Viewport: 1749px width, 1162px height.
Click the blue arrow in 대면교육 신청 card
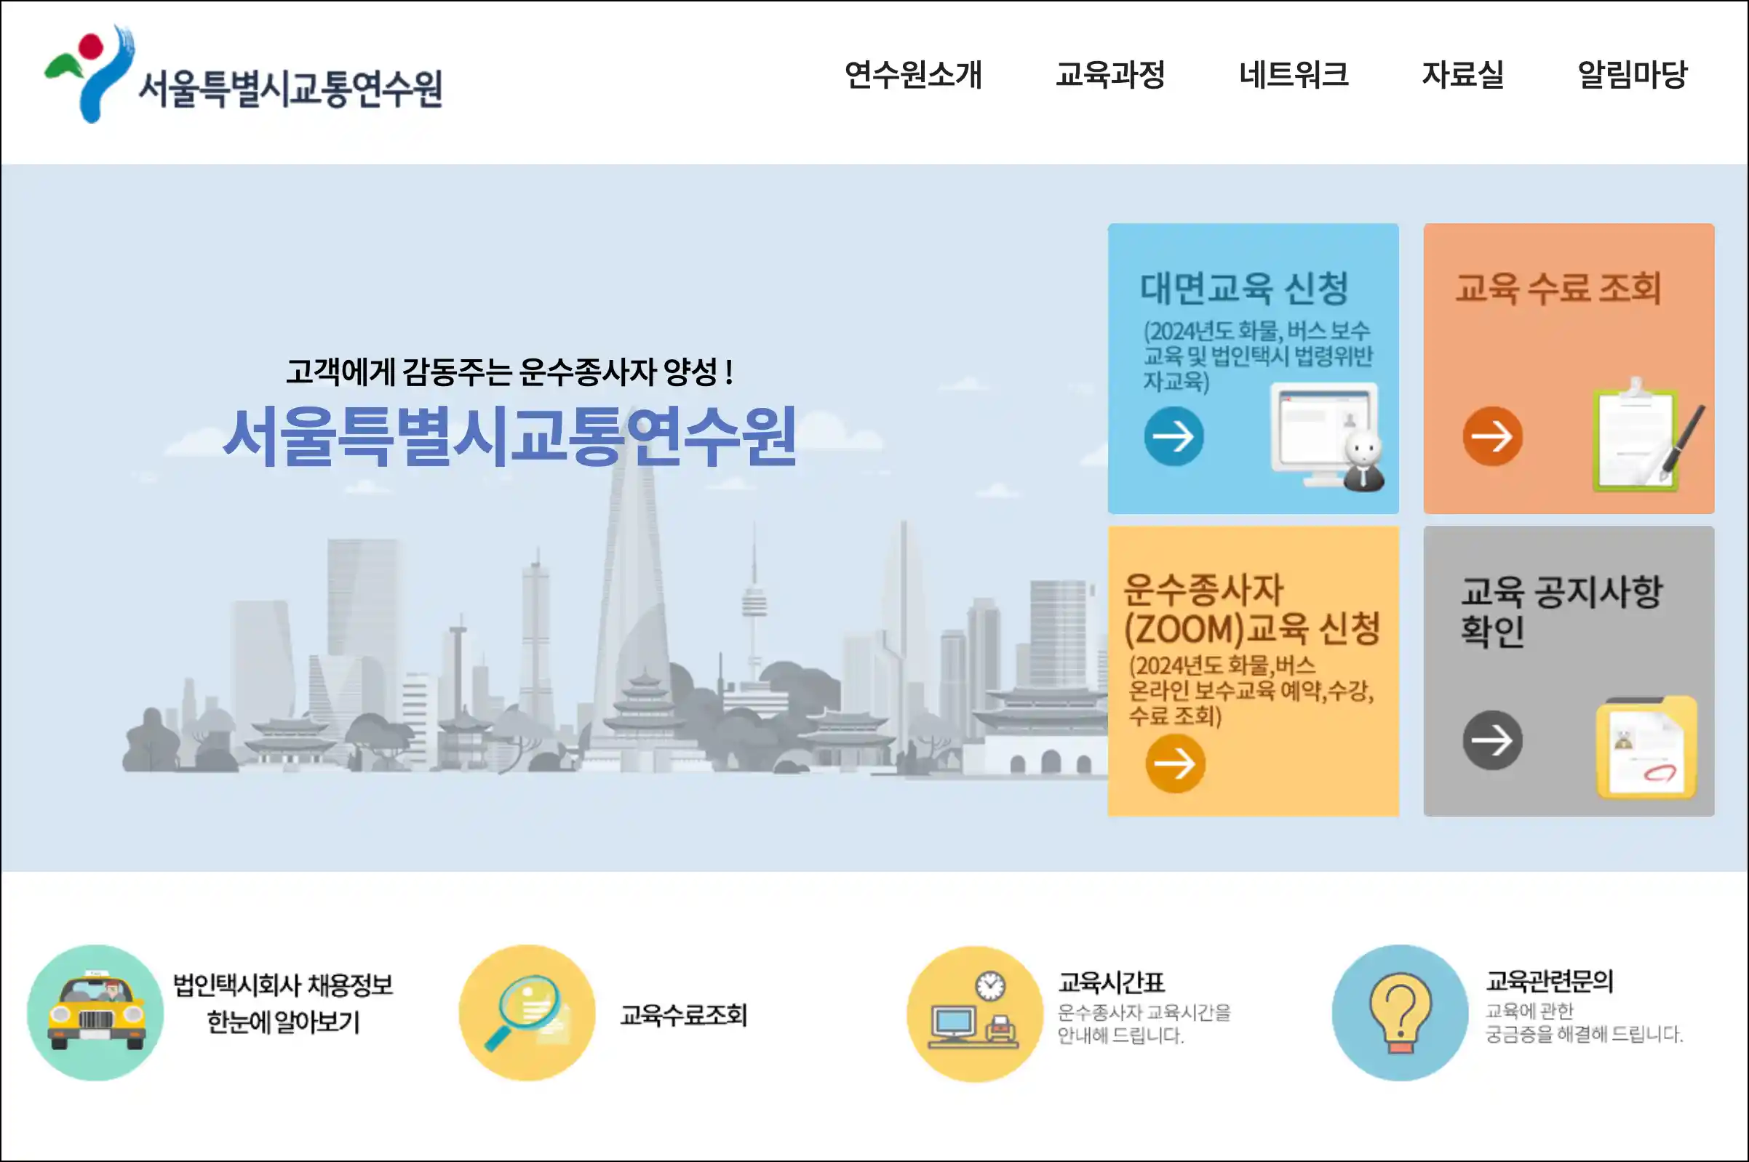coord(1174,436)
